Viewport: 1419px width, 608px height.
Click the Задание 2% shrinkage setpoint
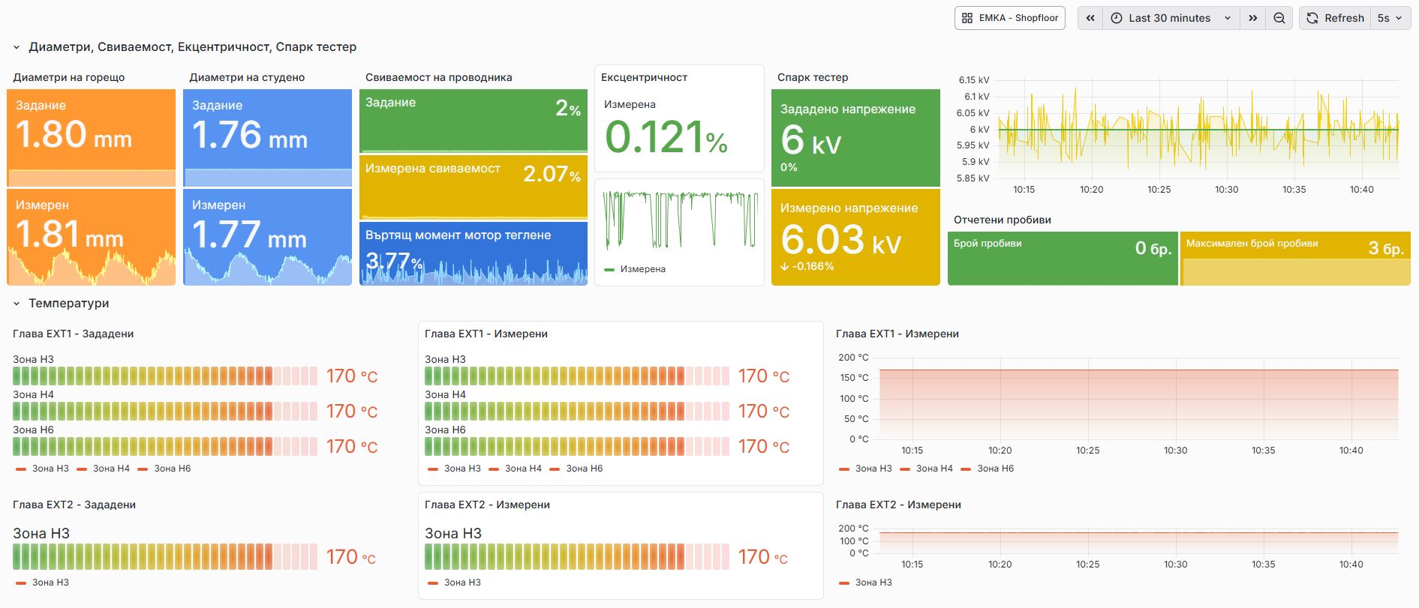click(474, 121)
